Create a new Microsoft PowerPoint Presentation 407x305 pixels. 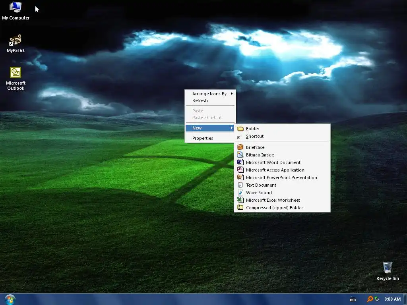(282, 178)
